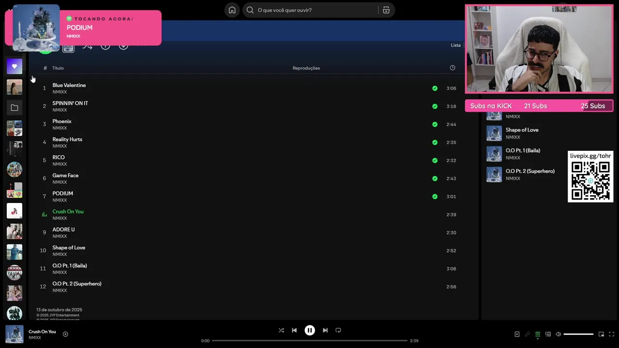Viewport: 619px width, 348px height.
Task: Play O.O Pt. 1 (Baila) from the queue panel
Action: point(523,150)
